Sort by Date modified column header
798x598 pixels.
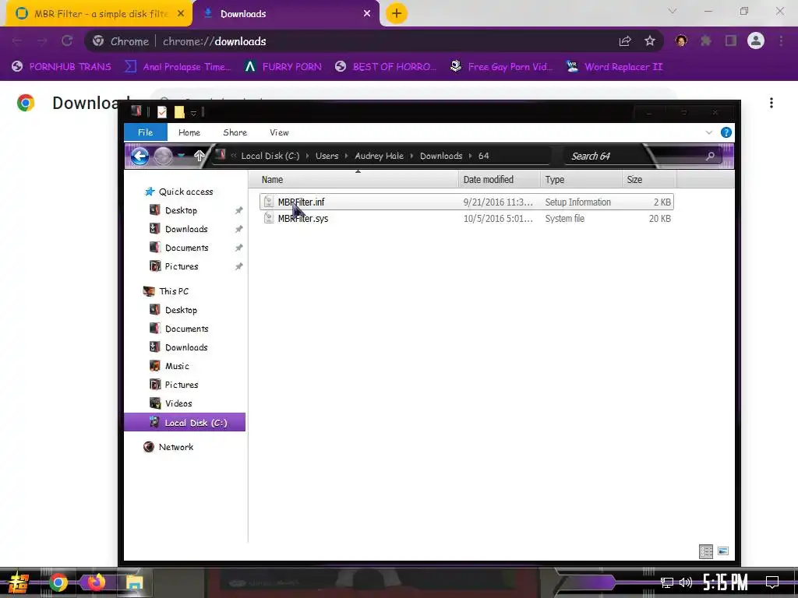(x=500, y=180)
